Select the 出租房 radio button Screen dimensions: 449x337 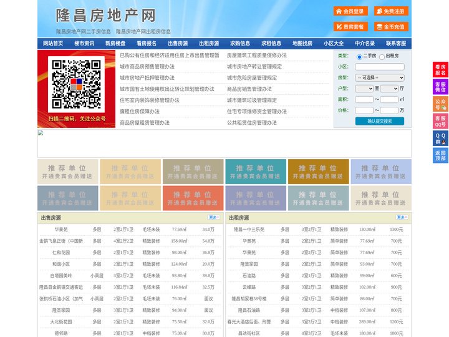382,57
